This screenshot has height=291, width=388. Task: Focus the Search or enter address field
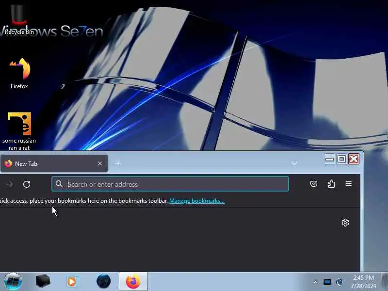tap(170, 184)
